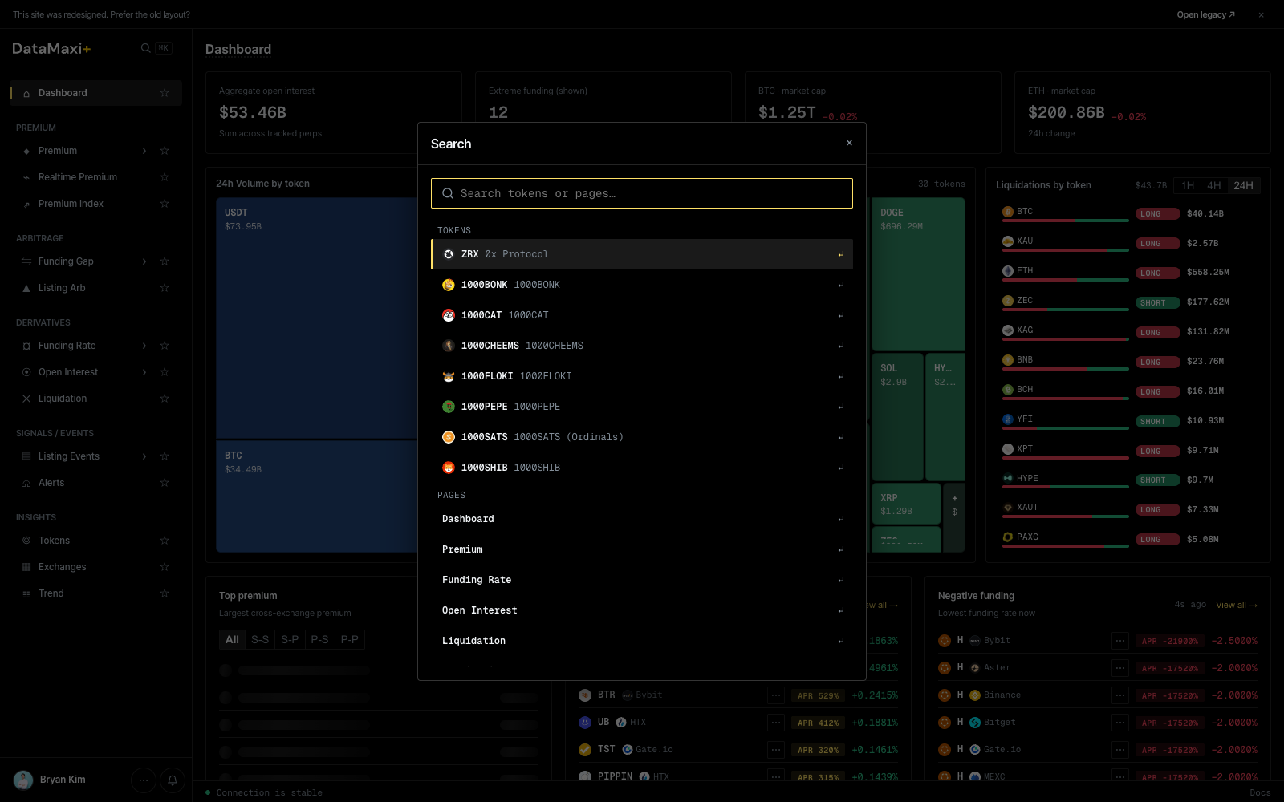The width and height of the screenshot is (1284, 802).
Task: Click the notifications bell icon
Action: tap(172, 780)
